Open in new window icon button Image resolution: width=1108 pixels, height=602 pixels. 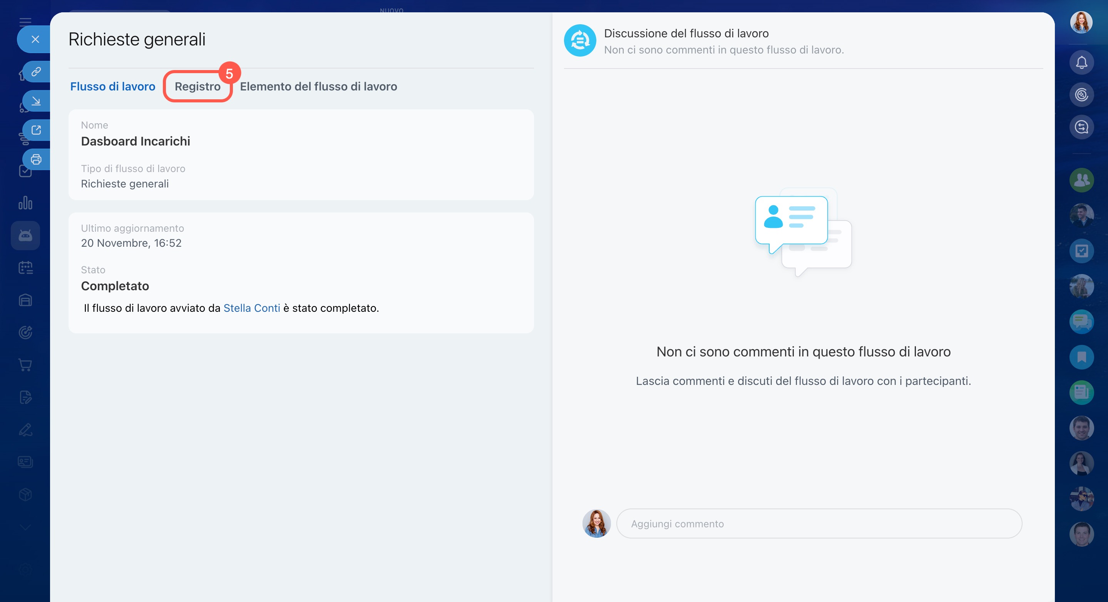36,130
